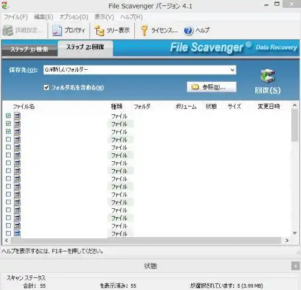Click the file list vertical scrollbar thumb

294,125
